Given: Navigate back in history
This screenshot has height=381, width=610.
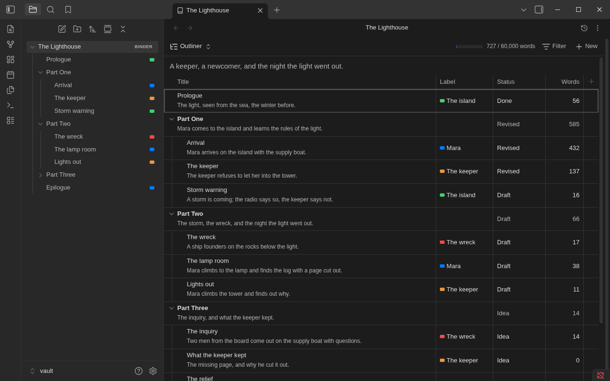Looking at the screenshot, I should [176, 28].
